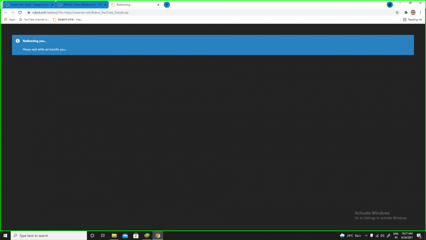Image resolution: width=426 pixels, height=240 pixels.
Task: Open the Chrome profile avatar
Action: (x=413, y=12)
